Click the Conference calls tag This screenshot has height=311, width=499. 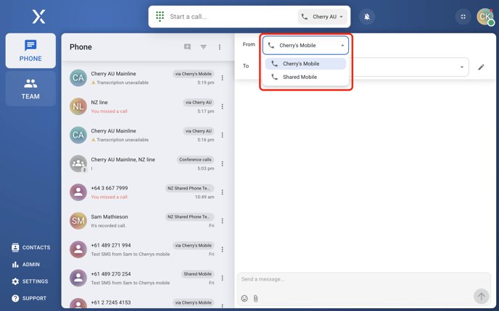195,160
